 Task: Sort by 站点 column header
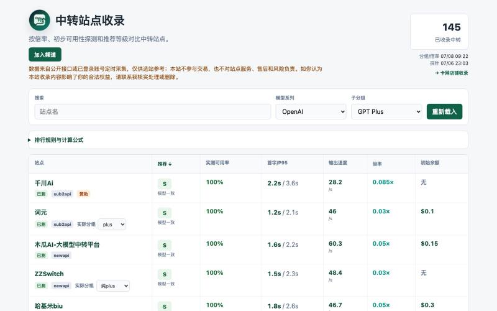(39, 163)
